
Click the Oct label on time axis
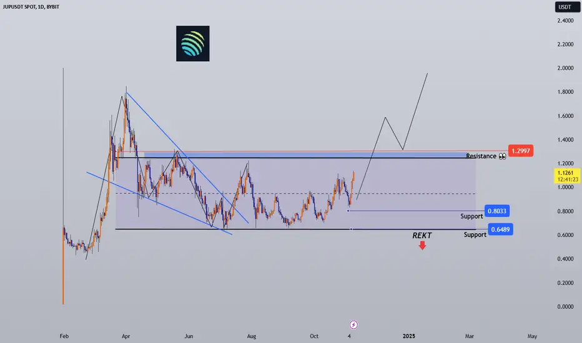pyautogui.click(x=314, y=336)
